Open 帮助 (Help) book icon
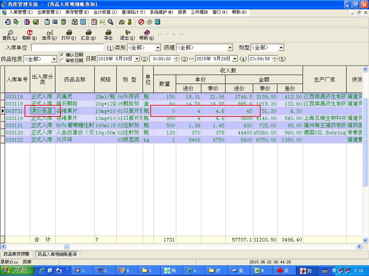 click(147, 33)
